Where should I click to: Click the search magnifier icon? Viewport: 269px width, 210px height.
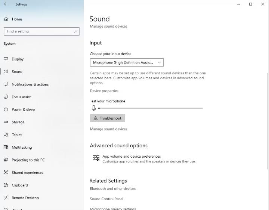pos(75,31)
